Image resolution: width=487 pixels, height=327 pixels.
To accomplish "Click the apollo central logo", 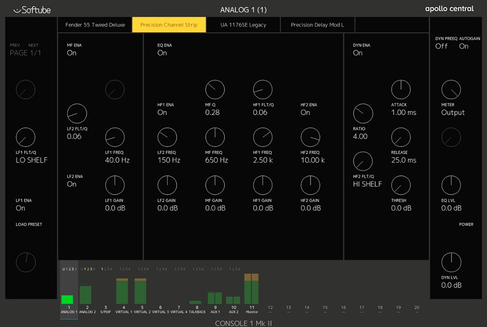I will 449,9.
